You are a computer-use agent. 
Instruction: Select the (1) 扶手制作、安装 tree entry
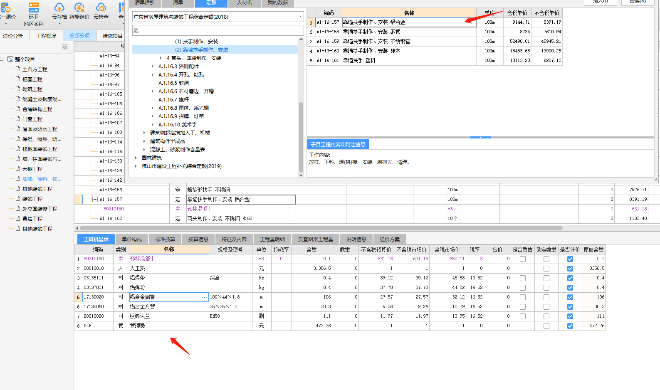[x=196, y=42]
